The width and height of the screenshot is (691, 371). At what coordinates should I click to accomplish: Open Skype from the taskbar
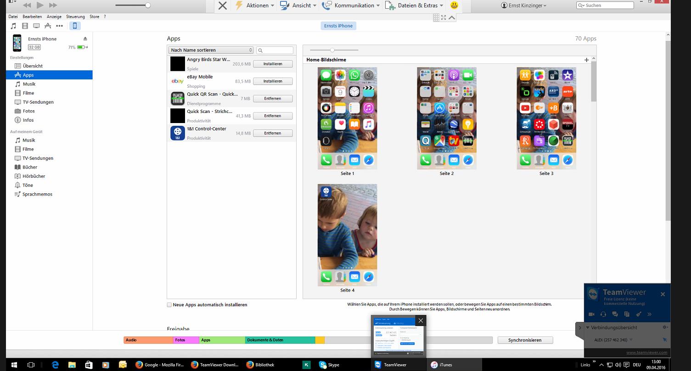click(x=329, y=365)
